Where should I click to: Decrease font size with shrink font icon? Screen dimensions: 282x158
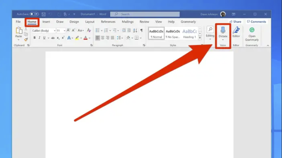point(74,30)
